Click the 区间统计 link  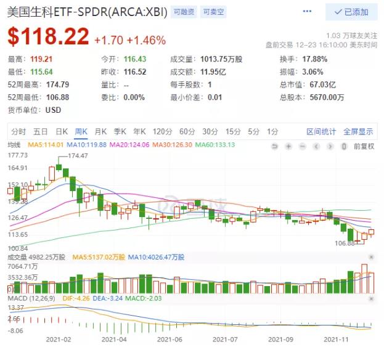321,131
